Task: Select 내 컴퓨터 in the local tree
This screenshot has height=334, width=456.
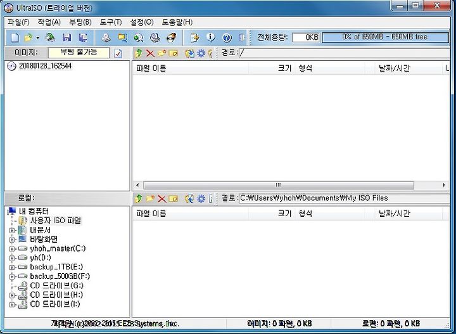Action: [x=34, y=211]
